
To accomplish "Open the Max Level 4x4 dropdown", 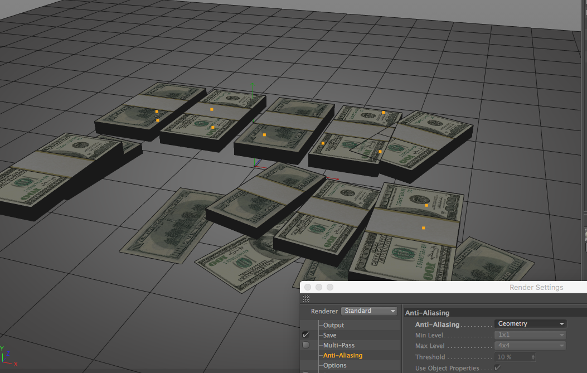I will click(531, 346).
